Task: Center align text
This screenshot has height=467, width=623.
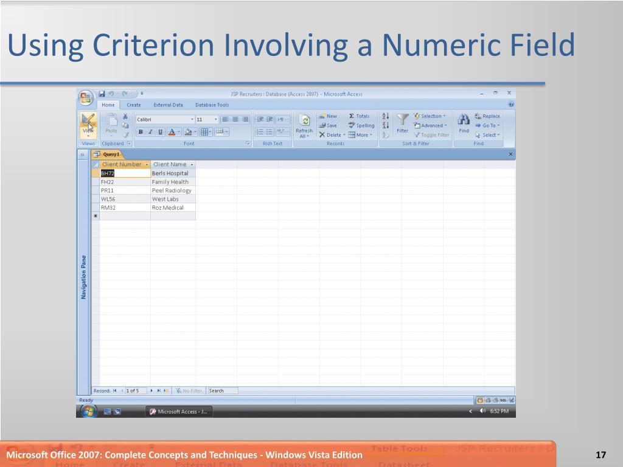Action: 235,119
